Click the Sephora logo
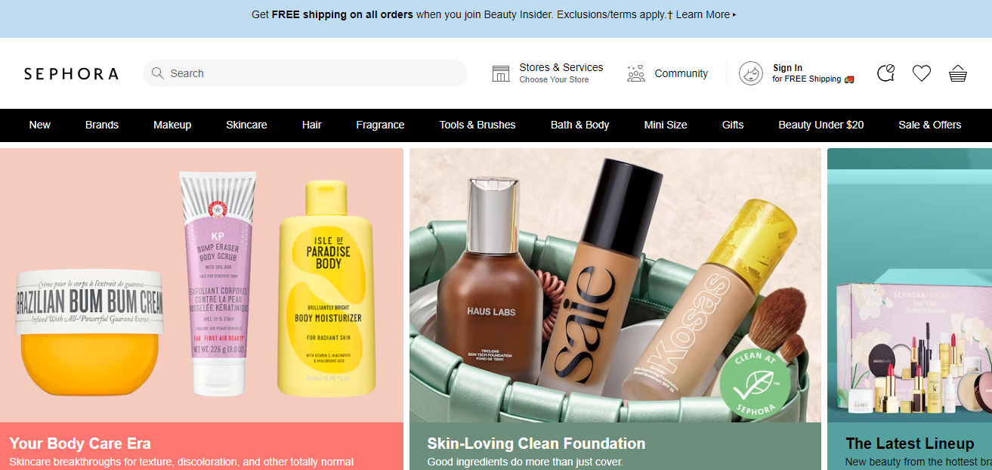The height and width of the screenshot is (470, 992). click(71, 73)
